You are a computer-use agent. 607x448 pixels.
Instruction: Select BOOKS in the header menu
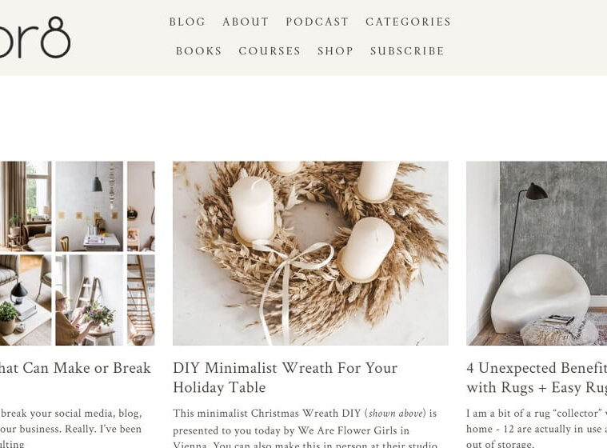(x=198, y=51)
